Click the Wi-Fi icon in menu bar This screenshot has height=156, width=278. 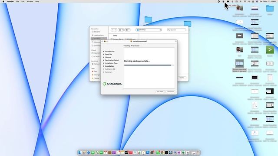[245, 1]
